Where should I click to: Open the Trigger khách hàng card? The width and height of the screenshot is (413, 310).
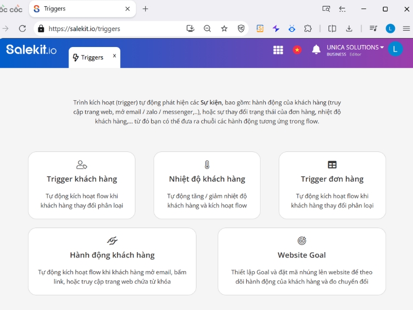82,185
